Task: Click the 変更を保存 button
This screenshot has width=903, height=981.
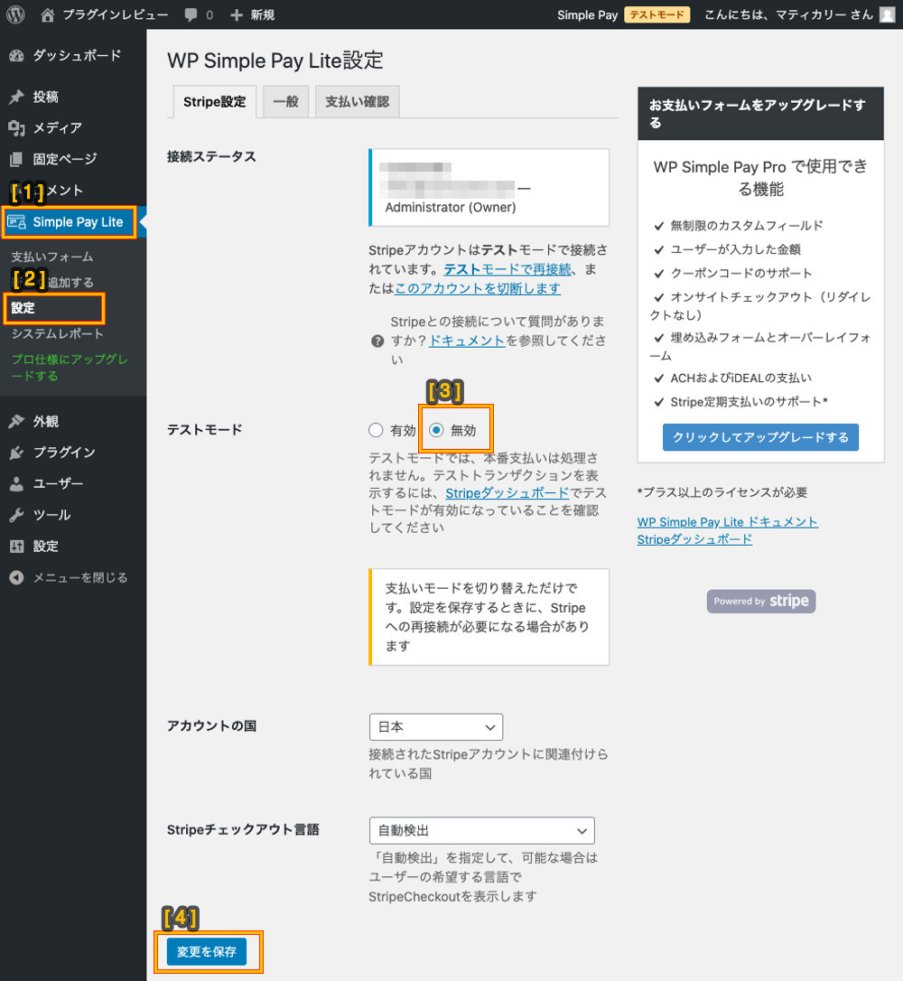Action: 207,951
